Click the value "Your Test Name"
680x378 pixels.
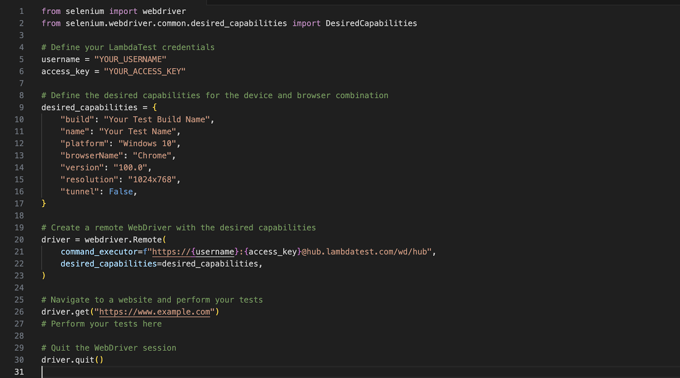pos(138,131)
